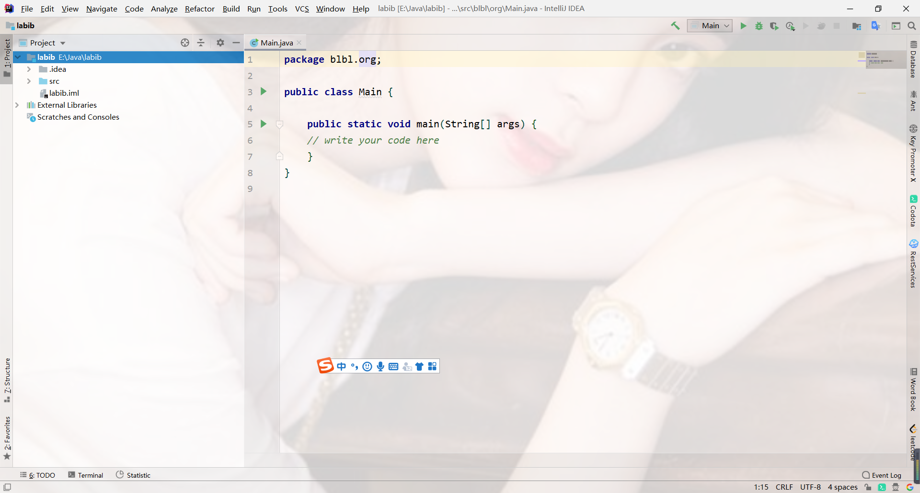
Task: Collapse all nodes in the Project panel
Action: [201, 43]
